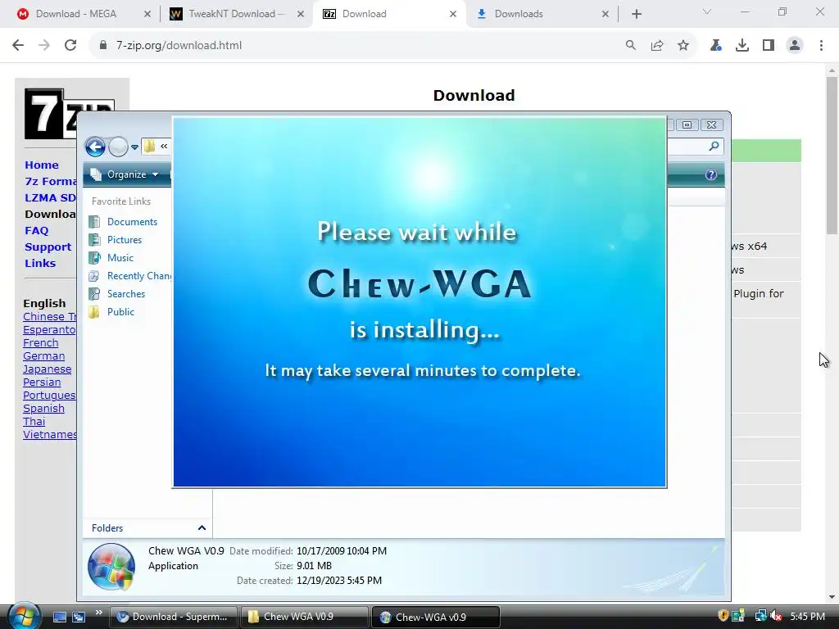
Task: Open Chrome tab search chevron
Action: tap(707, 11)
